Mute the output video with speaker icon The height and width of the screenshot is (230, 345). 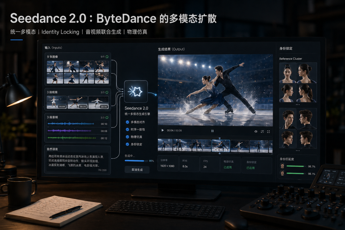(x=256, y=131)
